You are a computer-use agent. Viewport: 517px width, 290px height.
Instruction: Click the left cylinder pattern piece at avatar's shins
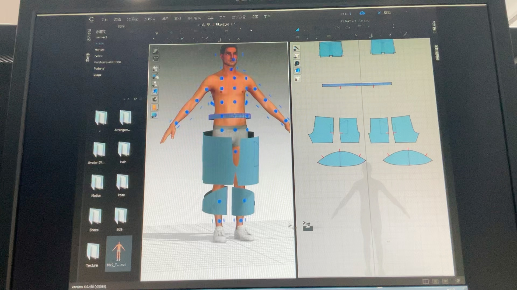[x=215, y=201]
